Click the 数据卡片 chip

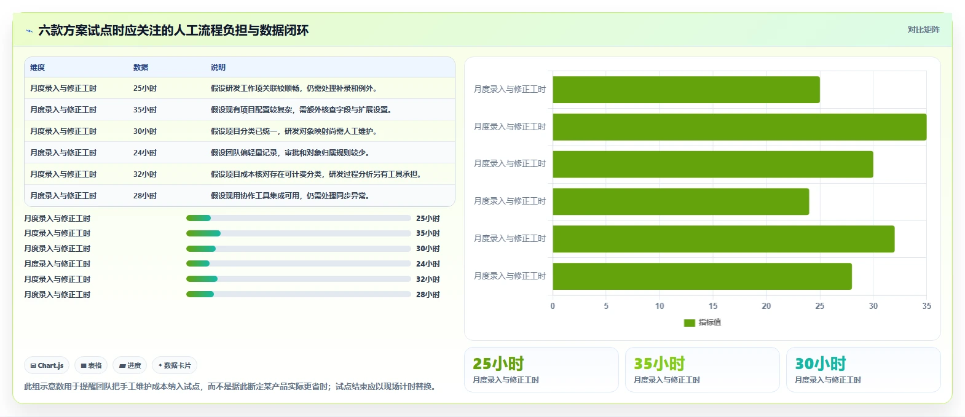(x=175, y=365)
